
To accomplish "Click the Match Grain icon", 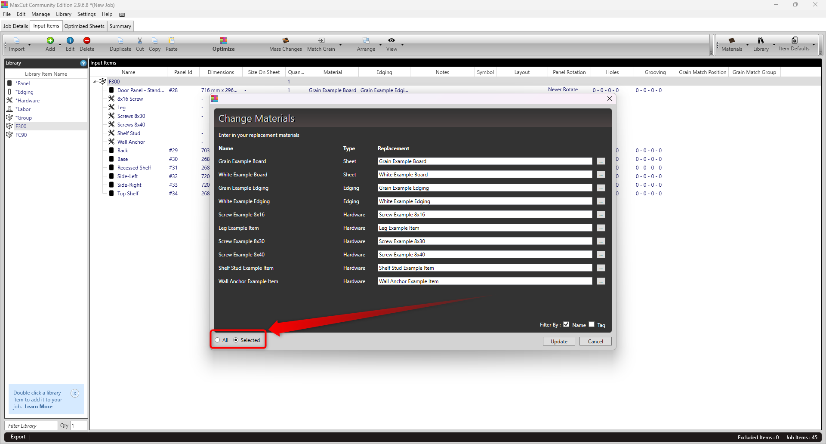I will [x=321, y=40].
